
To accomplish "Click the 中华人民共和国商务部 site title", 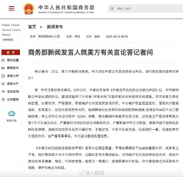I will point(66,7).
